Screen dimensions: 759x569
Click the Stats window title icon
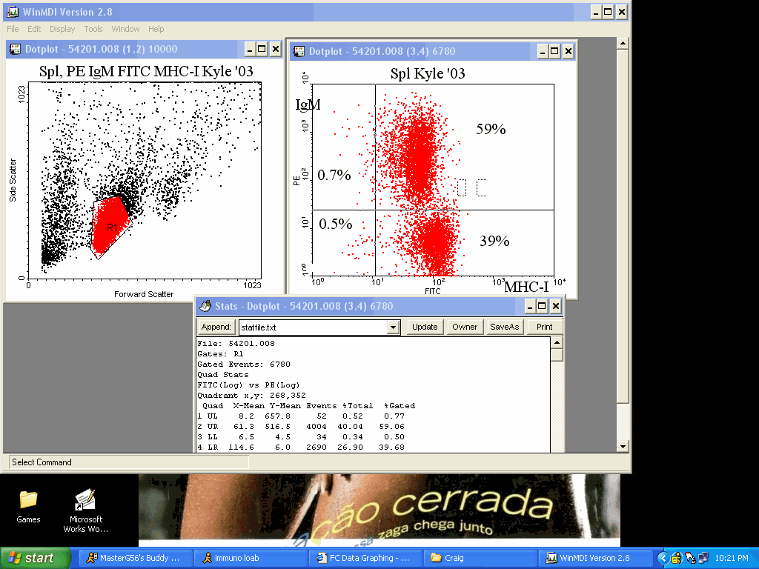[x=205, y=306]
